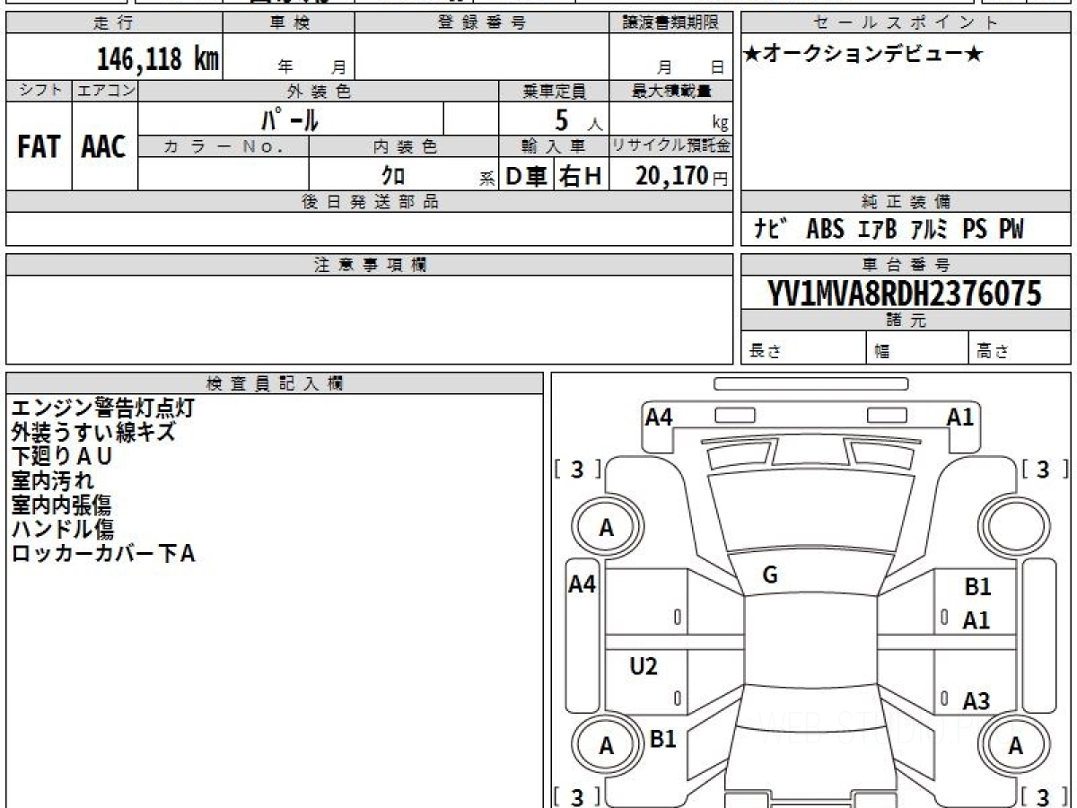Click the セールスポイント header
Viewport: 1077px width, 808px height.
pos(906,23)
